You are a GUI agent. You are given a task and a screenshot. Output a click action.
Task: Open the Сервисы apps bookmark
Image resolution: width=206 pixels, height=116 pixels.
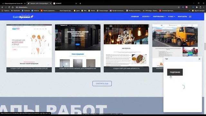coord(5,11)
